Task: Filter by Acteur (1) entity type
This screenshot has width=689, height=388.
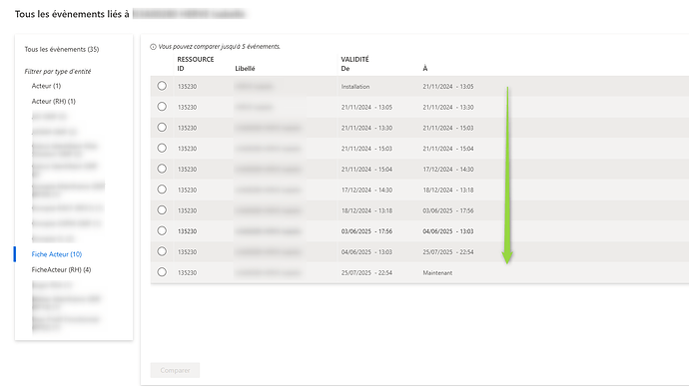Action: pyautogui.click(x=46, y=86)
